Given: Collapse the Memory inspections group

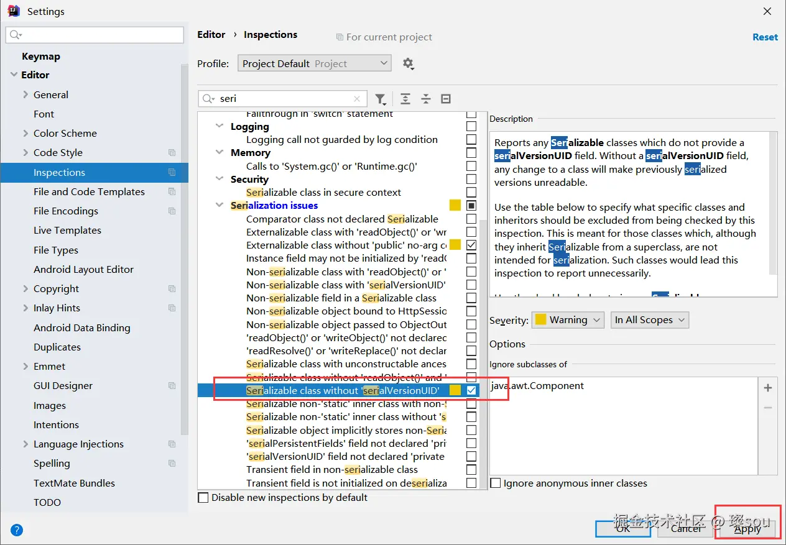Looking at the screenshot, I should point(219,152).
